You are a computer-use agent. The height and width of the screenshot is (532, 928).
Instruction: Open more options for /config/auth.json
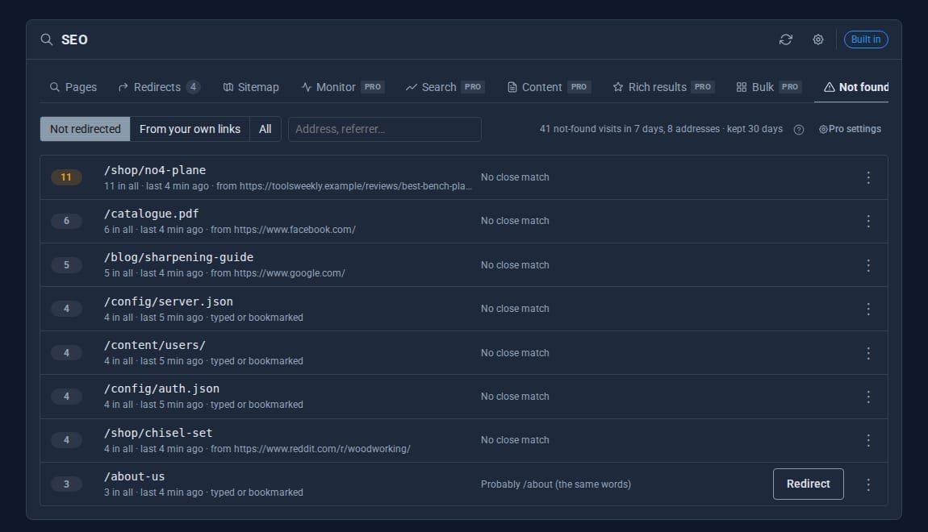(x=868, y=397)
